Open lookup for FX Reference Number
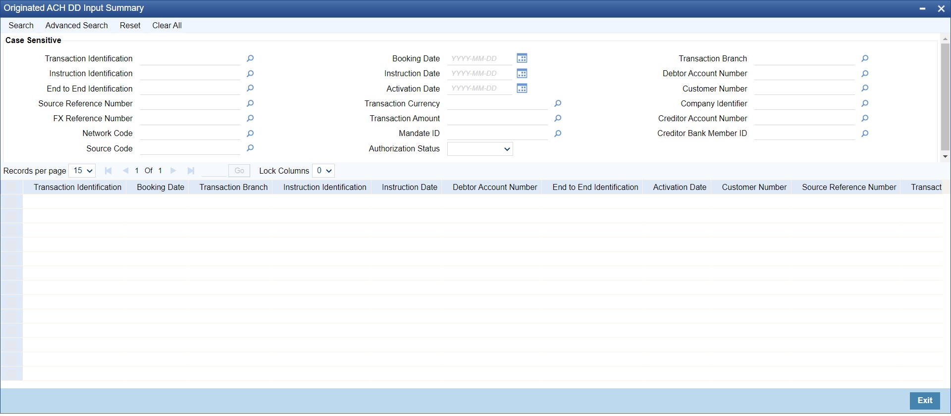951x416 pixels. click(250, 118)
